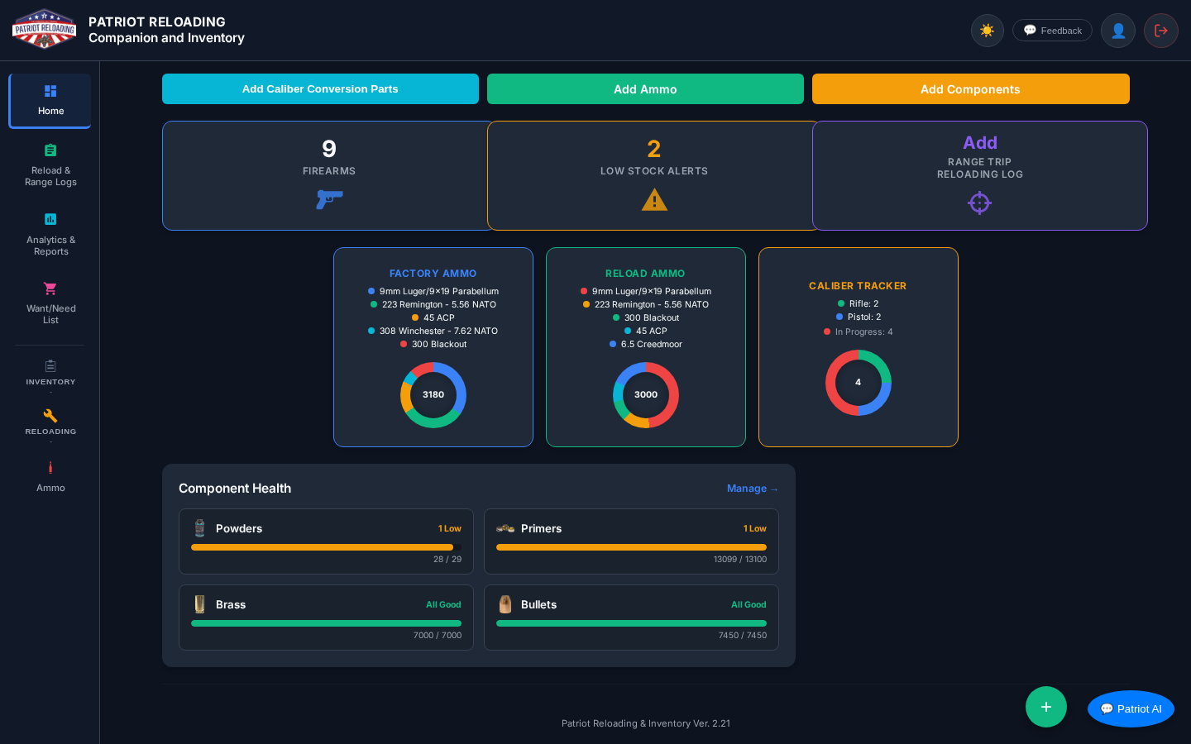Viewport: 1191px width, 744px height.
Task: Click the Manage link
Action: 752,489
